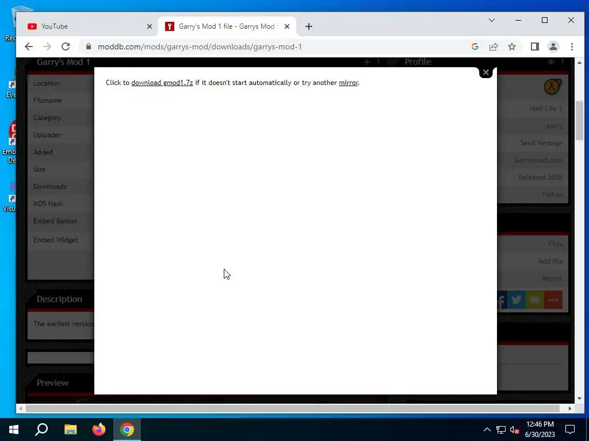The height and width of the screenshot is (441, 589).
Task: Click the Twitter share button
Action: pyautogui.click(x=517, y=300)
